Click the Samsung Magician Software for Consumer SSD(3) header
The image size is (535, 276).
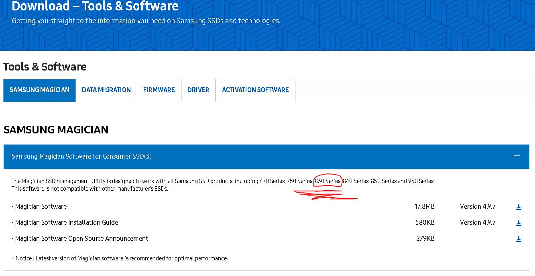click(x=266, y=156)
